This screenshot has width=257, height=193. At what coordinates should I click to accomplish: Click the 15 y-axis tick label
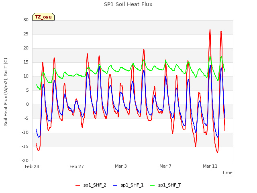26,62
